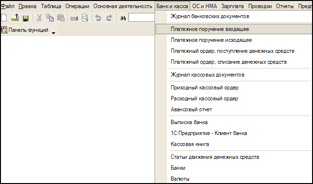Open the Зарплата menu
Viewport: 313px width, 184px height.
pyautogui.click(x=232, y=6)
